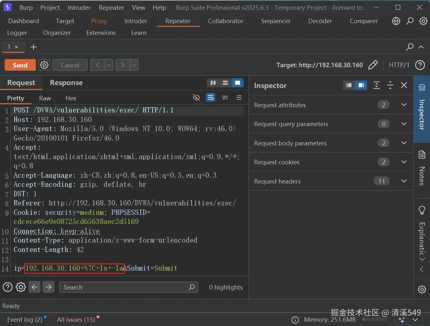
Task: Open the Decoder tab
Action: click(x=320, y=21)
